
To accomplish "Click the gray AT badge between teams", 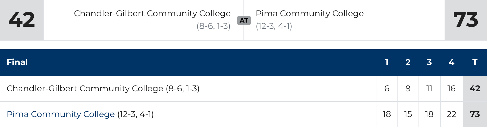I will pos(244,20).
